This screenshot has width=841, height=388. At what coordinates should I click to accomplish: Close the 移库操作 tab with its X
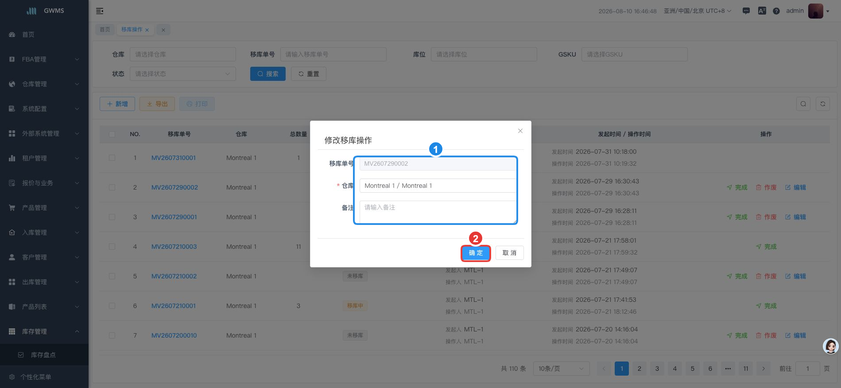pyautogui.click(x=147, y=30)
